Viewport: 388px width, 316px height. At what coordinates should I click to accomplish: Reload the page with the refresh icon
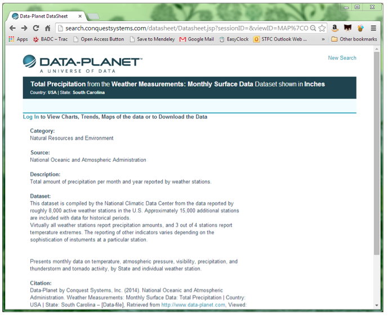36,28
